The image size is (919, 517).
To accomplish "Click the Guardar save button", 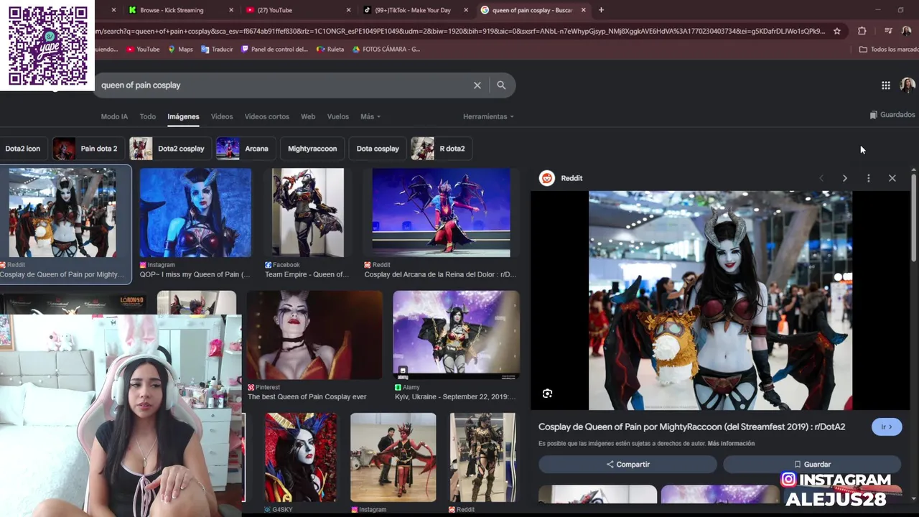I will tap(812, 465).
